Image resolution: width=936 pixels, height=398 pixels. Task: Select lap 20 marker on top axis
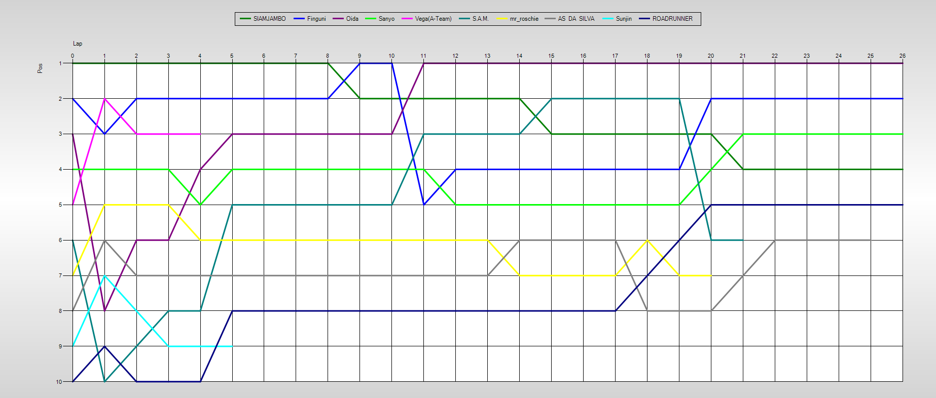coord(711,56)
